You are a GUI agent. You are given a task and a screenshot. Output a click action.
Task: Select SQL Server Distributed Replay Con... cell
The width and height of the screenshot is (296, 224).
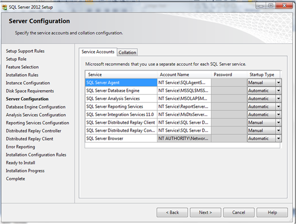click(121, 130)
